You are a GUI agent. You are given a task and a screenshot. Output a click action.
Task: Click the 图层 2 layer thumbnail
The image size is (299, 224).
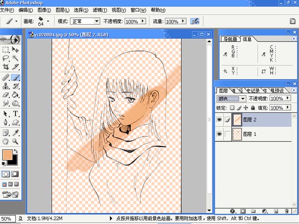(237, 119)
